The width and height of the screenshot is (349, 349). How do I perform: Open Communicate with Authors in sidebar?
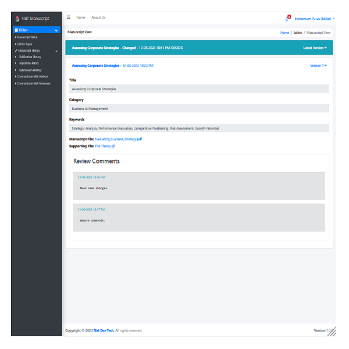tap(32, 76)
